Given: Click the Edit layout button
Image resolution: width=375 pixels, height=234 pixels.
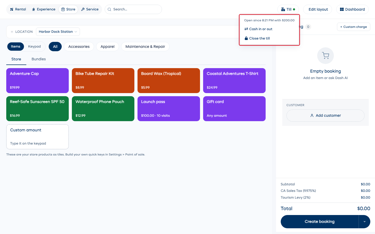Looking at the screenshot, I should (x=318, y=9).
